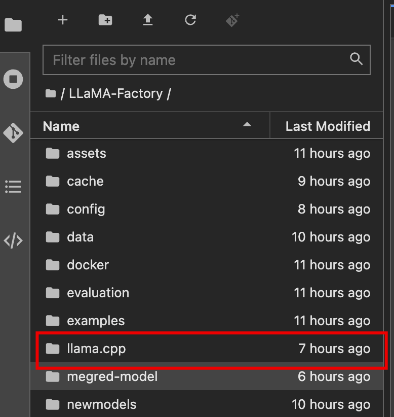This screenshot has height=417, width=394.
Task: Click the Git clone toolbar icon
Action: pyautogui.click(x=232, y=20)
